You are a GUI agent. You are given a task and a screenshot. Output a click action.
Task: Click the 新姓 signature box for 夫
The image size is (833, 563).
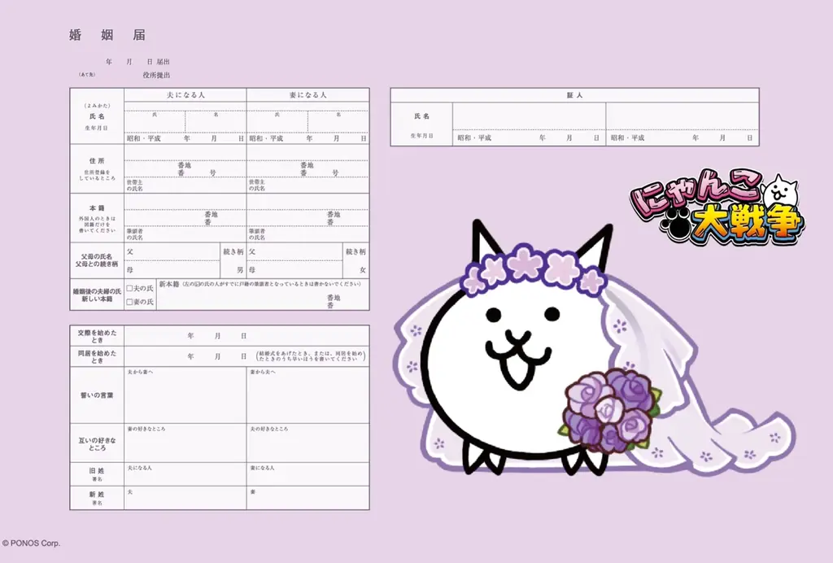tap(185, 498)
